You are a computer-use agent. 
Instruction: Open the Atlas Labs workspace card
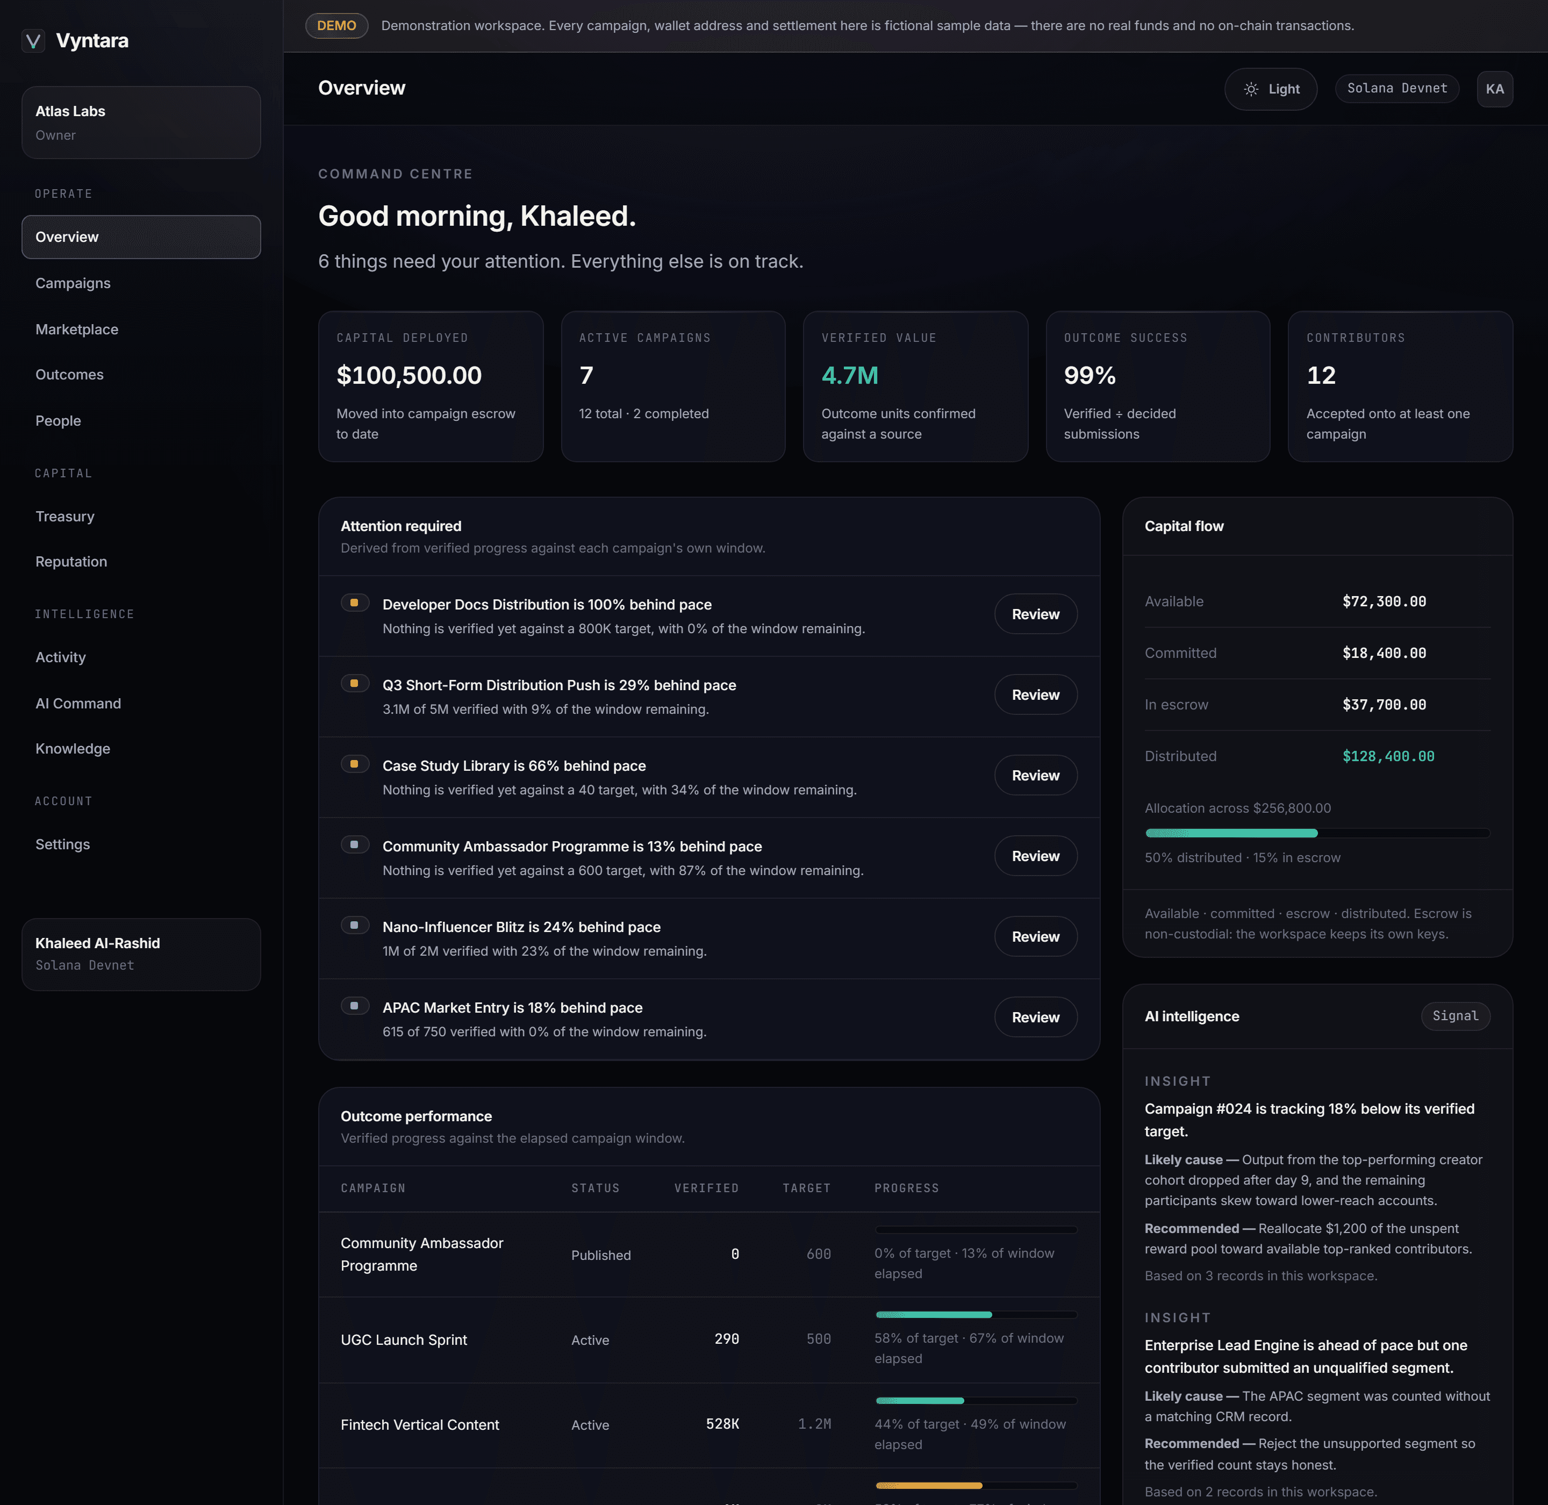(141, 123)
